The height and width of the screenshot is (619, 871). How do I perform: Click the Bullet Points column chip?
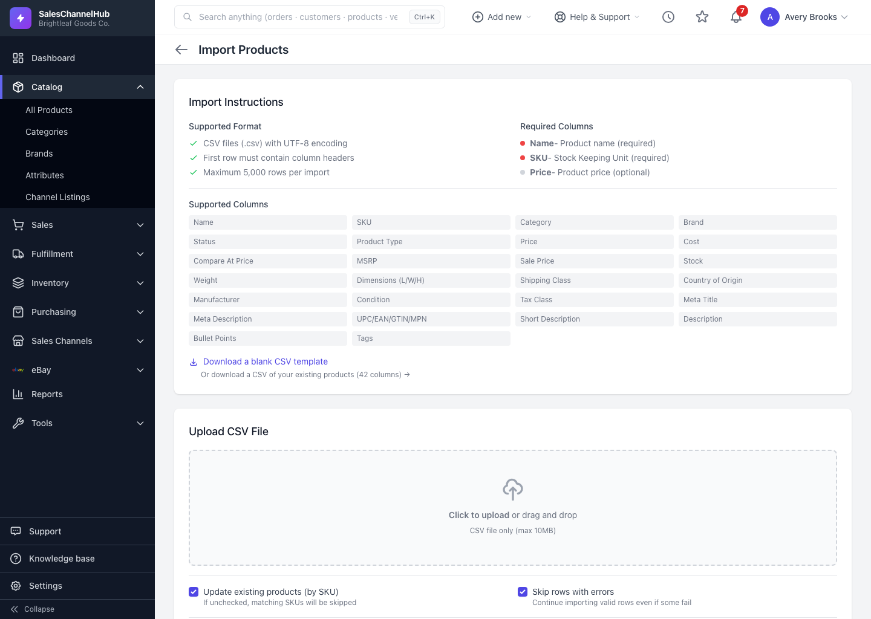tap(268, 339)
